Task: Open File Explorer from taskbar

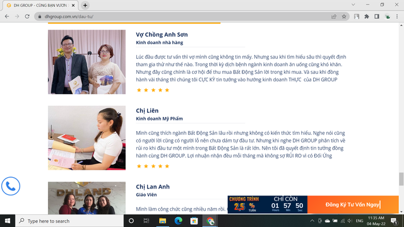Action: point(163,221)
